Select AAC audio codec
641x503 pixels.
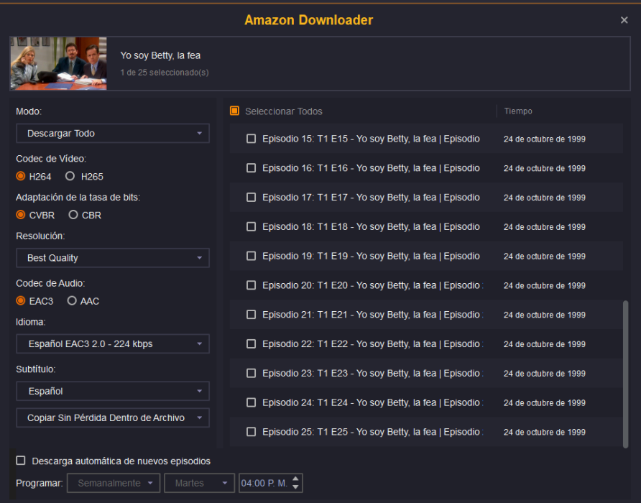(x=72, y=301)
